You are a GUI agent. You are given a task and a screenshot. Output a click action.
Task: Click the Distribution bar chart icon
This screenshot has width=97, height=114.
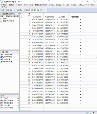click(x=35, y=10)
